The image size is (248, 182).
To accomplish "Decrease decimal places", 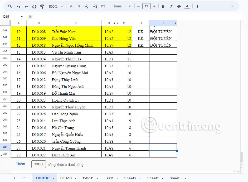I will (87, 7).
